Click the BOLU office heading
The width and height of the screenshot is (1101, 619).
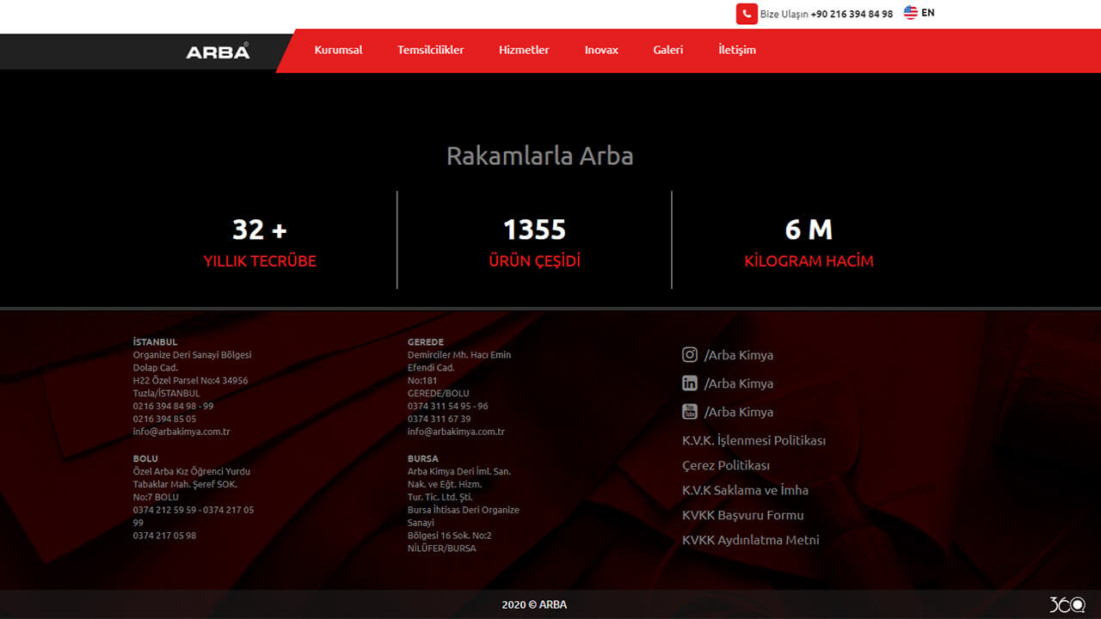click(145, 458)
